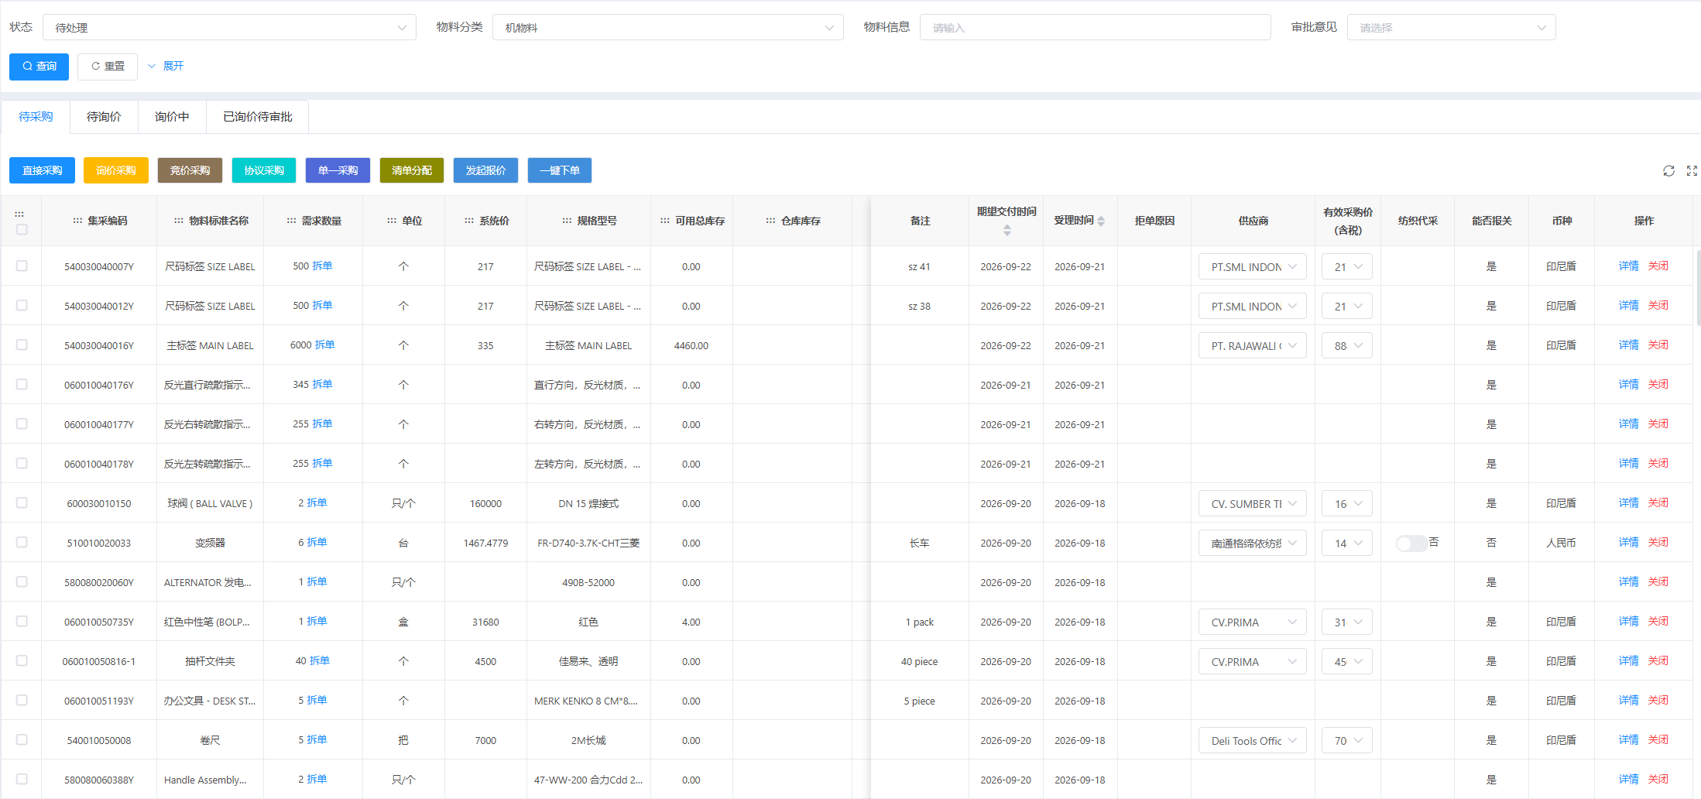The height and width of the screenshot is (799, 1701).
Task: Open the 物料分类 dropdown showing 机物料
Action: tap(668, 28)
